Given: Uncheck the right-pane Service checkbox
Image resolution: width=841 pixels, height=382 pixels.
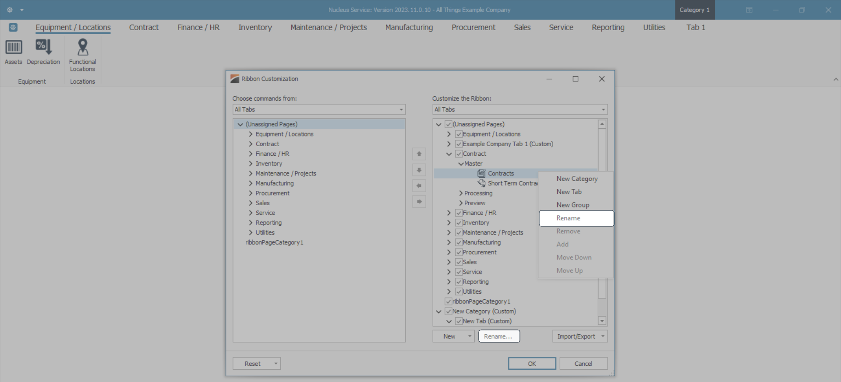Looking at the screenshot, I should click(x=459, y=272).
